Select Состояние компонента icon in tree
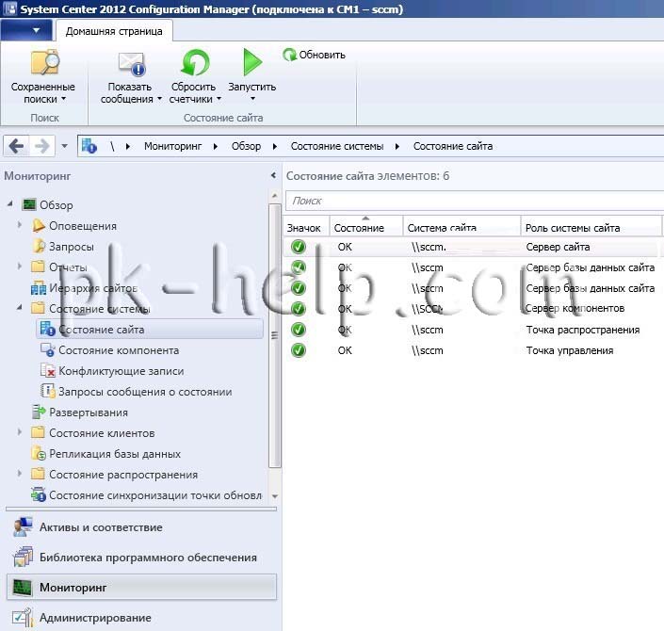The image size is (664, 631). [x=47, y=350]
